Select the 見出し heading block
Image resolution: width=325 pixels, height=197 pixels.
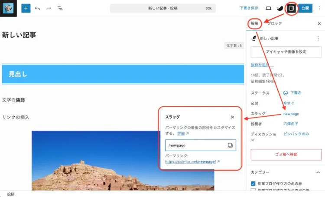[x=123, y=74]
